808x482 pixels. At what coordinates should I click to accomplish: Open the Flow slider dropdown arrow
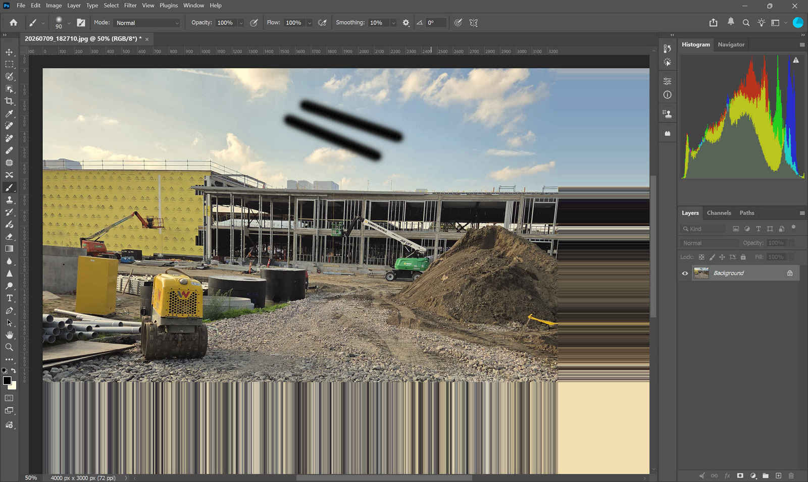[x=309, y=23]
